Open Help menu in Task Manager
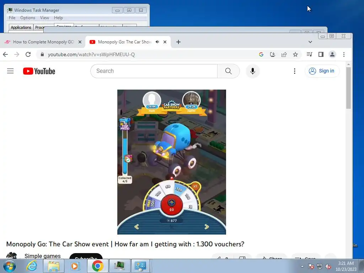This screenshot has width=364, height=273. tap(58, 18)
